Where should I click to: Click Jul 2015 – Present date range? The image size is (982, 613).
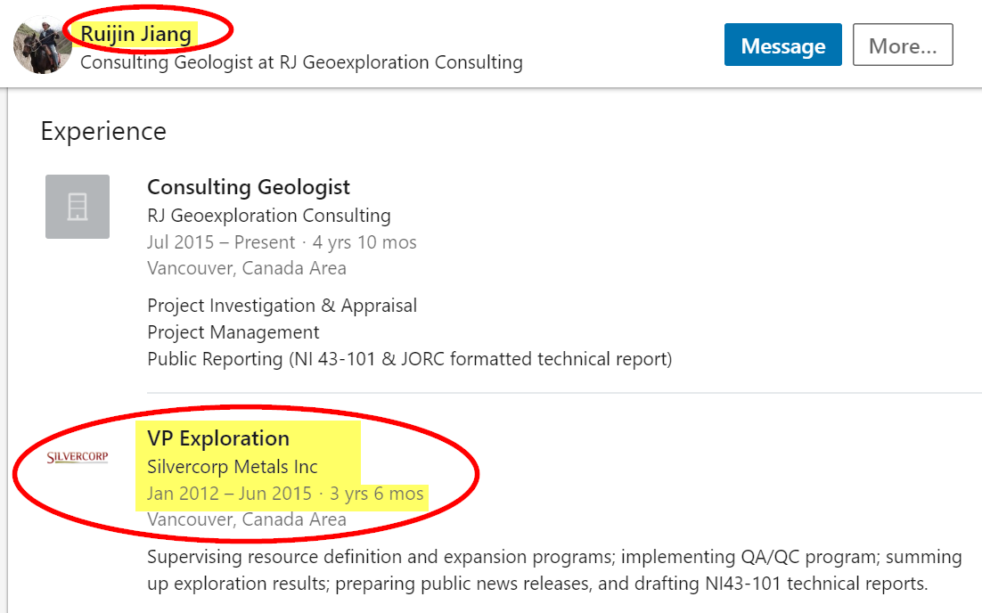(x=221, y=242)
